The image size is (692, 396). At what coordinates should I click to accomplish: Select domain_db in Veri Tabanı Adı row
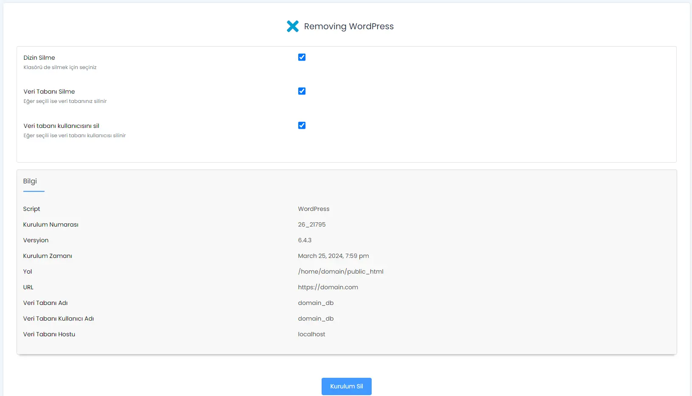(316, 303)
